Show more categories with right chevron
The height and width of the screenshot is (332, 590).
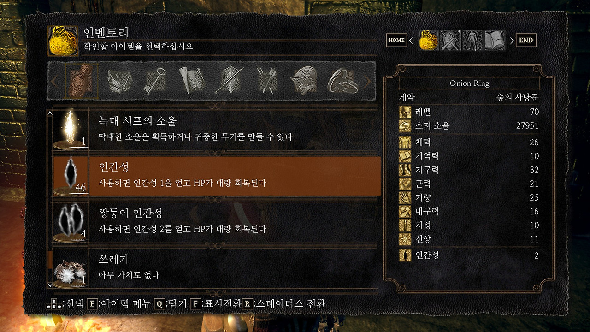coord(368,82)
